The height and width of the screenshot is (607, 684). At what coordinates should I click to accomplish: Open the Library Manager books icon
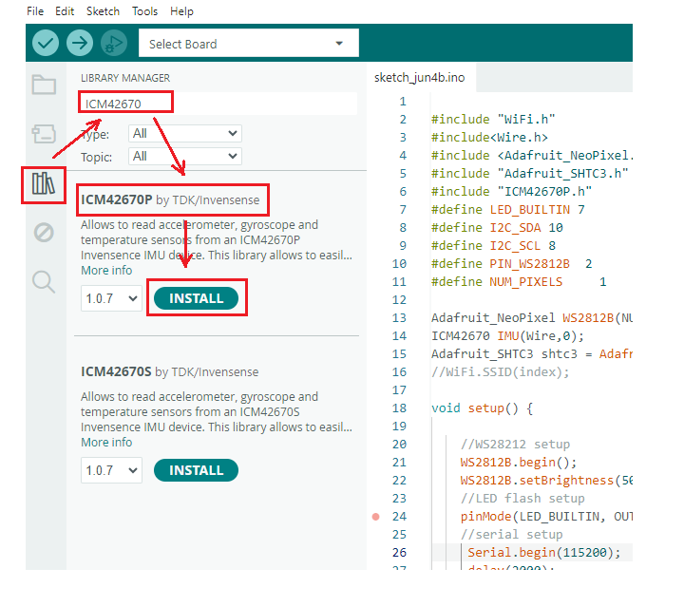point(44,183)
